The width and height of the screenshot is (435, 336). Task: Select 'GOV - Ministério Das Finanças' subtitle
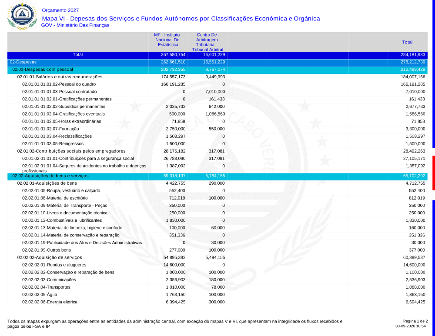click(75, 25)
